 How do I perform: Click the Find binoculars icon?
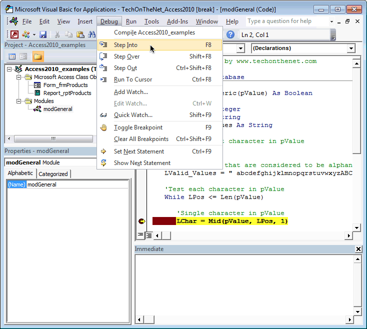(x=92, y=34)
